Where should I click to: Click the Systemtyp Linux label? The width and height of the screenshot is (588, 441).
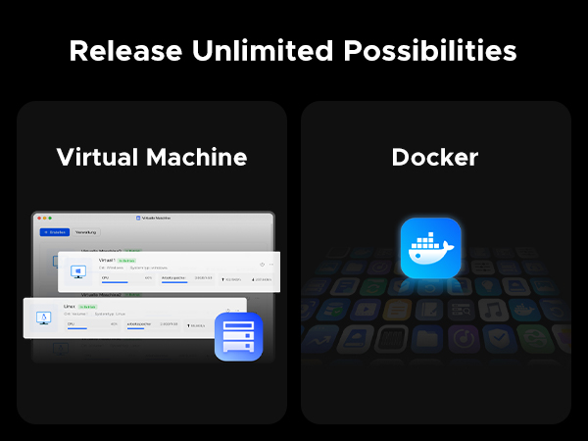[x=110, y=314]
